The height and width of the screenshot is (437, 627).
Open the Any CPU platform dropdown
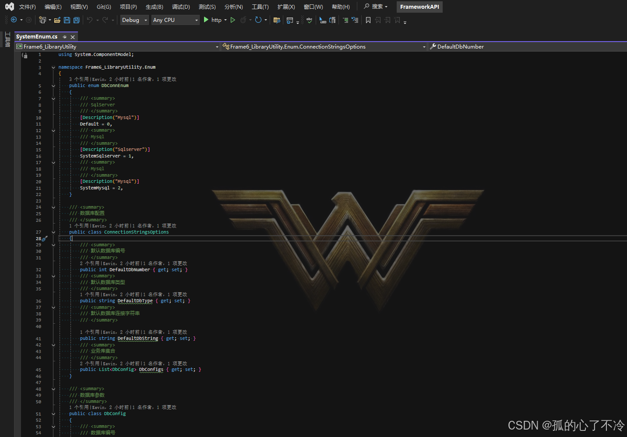tap(176, 20)
